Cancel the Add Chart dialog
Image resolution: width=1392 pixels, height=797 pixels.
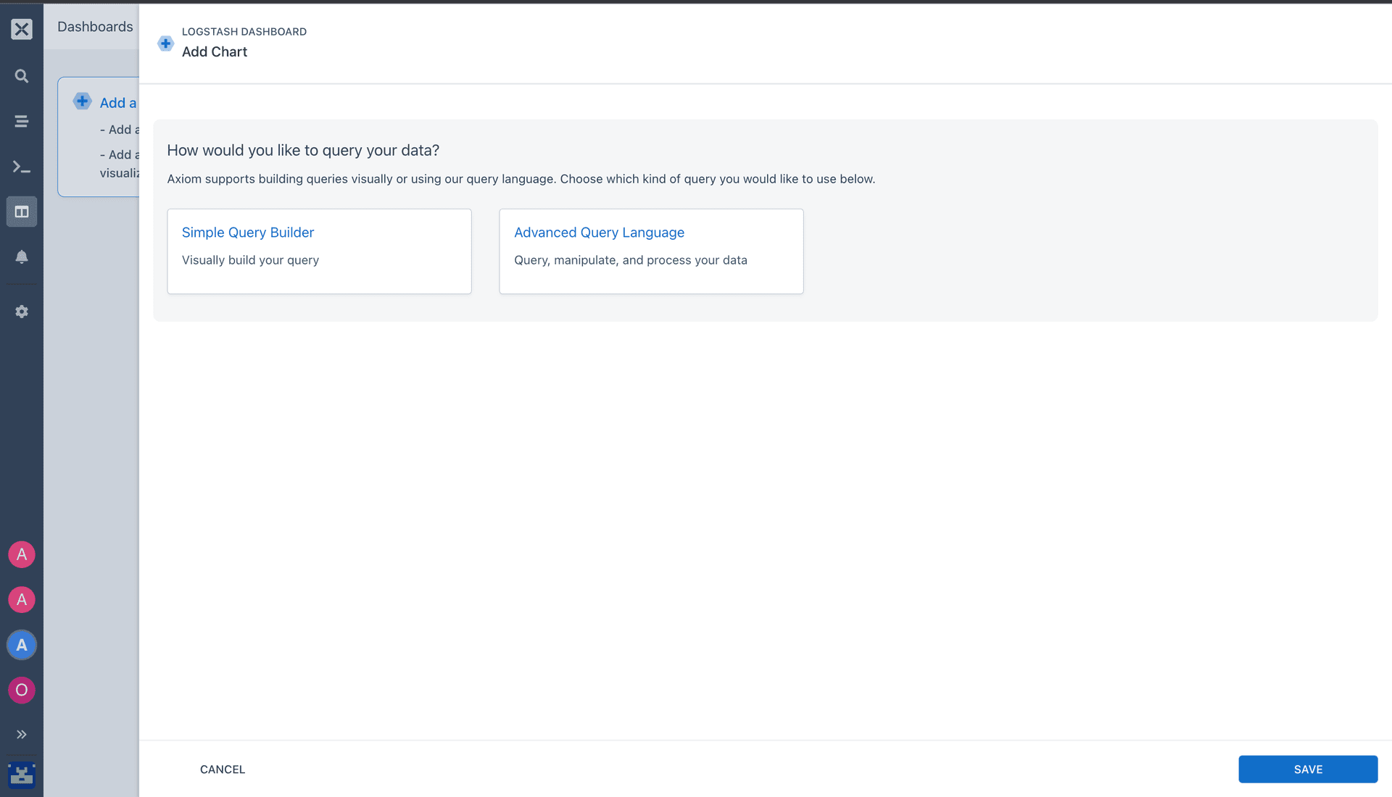pyautogui.click(x=222, y=769)
